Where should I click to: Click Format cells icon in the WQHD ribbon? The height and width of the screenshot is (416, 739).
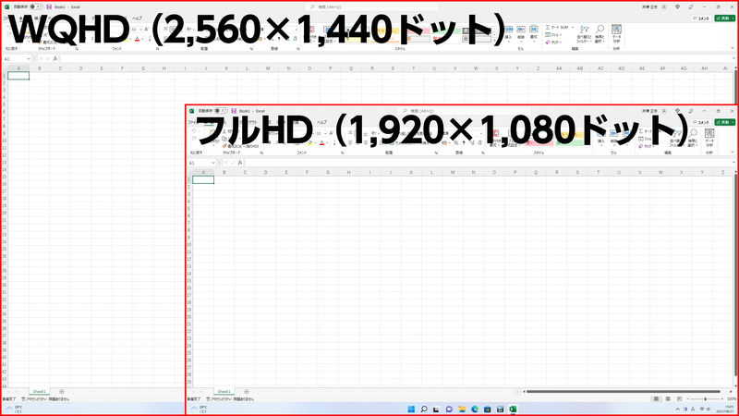(x=534, y=32)
